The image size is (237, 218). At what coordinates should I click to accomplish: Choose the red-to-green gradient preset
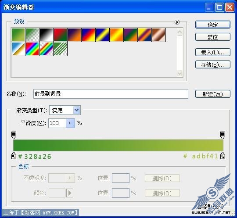[x=60, y=35]
